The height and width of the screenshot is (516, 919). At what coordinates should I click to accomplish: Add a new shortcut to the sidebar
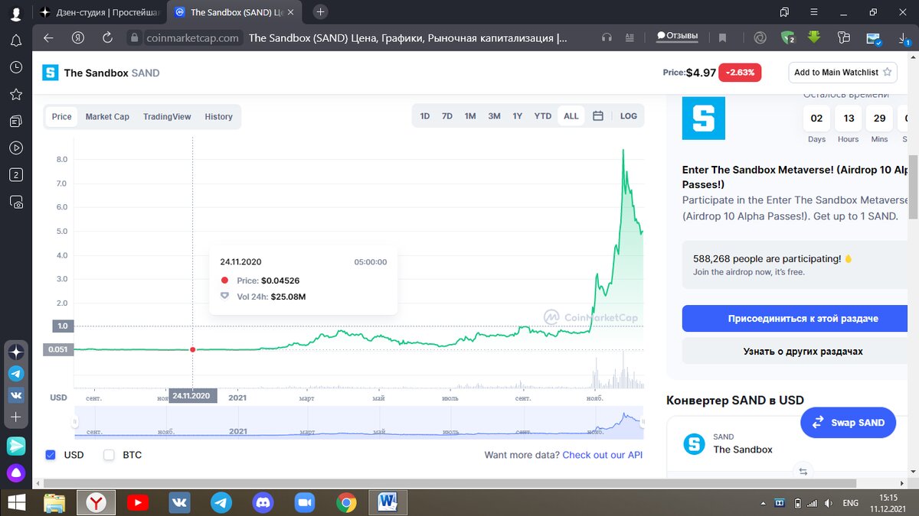pyautogui.click(x=16, y=417)
